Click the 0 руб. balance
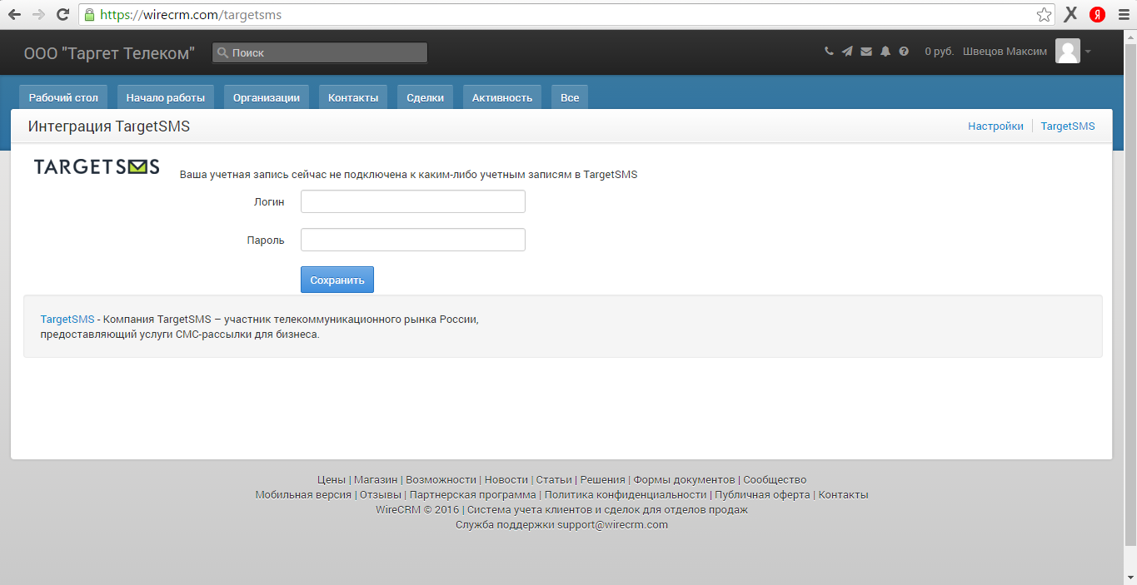This screenshot has width=1137, height=585. click(x=940, y=52)
